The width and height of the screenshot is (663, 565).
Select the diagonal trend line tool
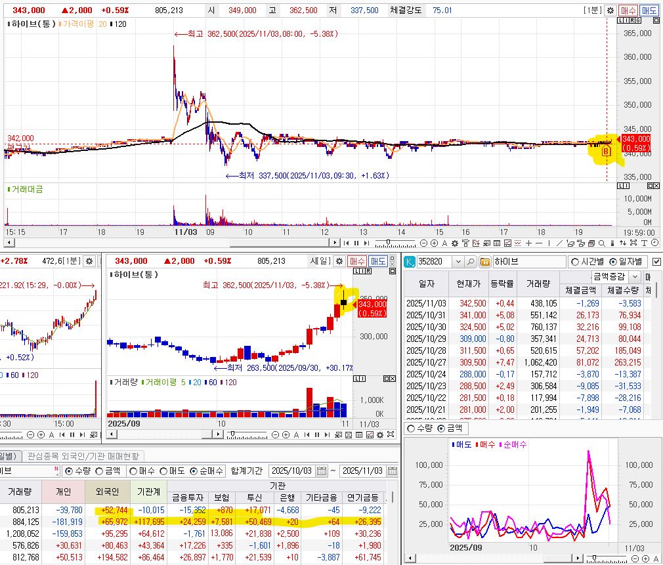pyautogui.click(x=559, y=243)
